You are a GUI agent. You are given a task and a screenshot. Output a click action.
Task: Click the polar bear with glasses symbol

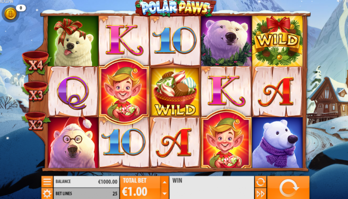tap(73, 142)
